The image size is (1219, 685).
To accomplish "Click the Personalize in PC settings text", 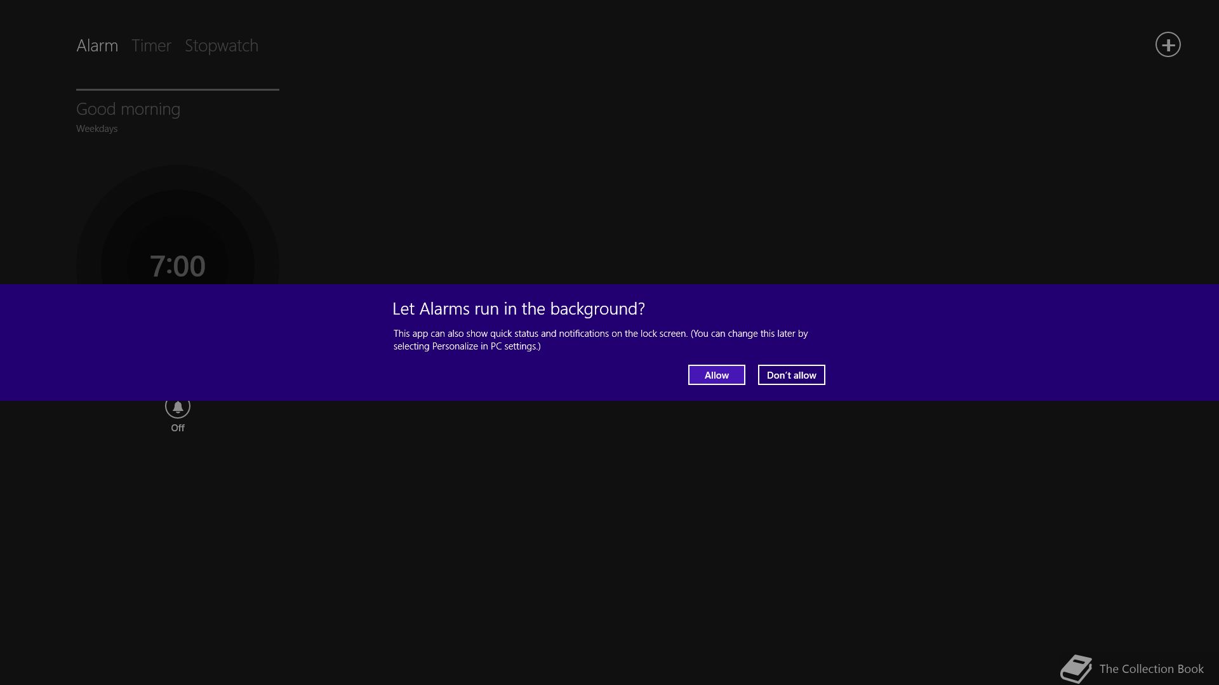I will click(485, 346).
